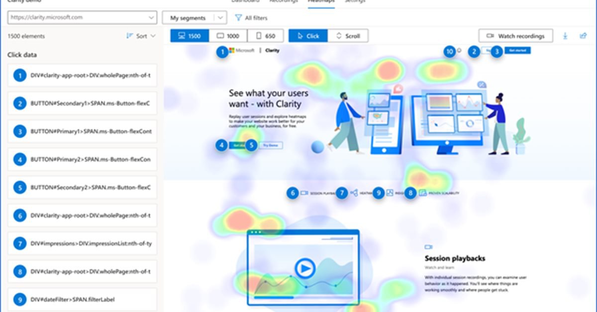This screenshot has width=597, height=312.
Task: Click the 'Click data' heading
Action: tap(22, 55)
